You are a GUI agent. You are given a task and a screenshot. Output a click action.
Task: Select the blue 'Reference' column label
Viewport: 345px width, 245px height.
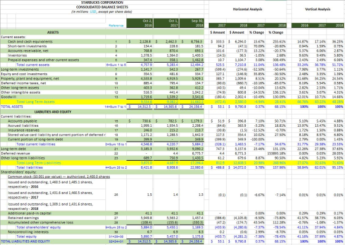(116, 25)
